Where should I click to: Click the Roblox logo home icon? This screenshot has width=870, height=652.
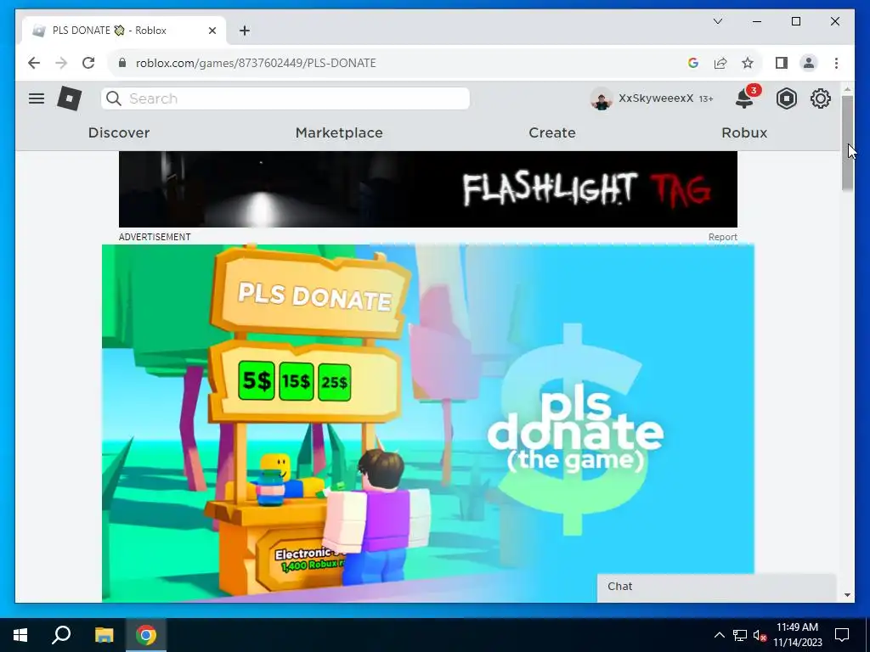(70, 98)
